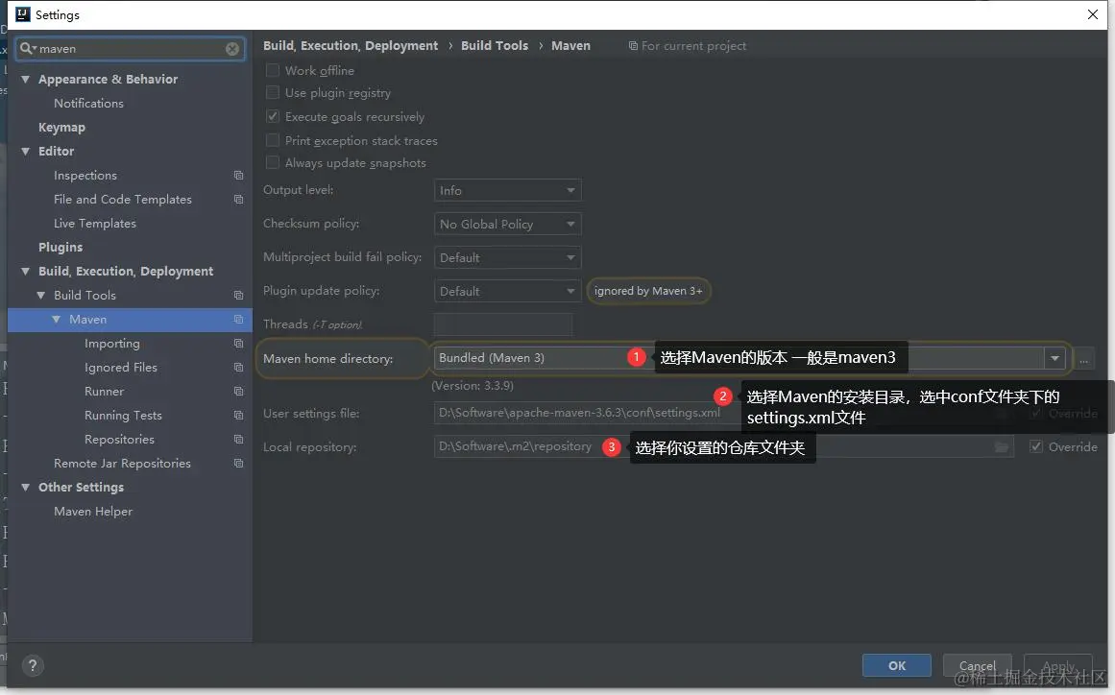Collapse the Editor tree node
The image size is (1115, 695).
pyautogui.click(x=26, y=152)
